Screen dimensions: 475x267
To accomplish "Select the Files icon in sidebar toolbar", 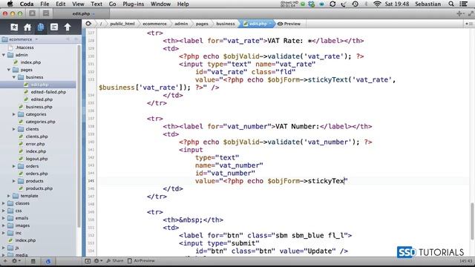I will click(41, 27).
